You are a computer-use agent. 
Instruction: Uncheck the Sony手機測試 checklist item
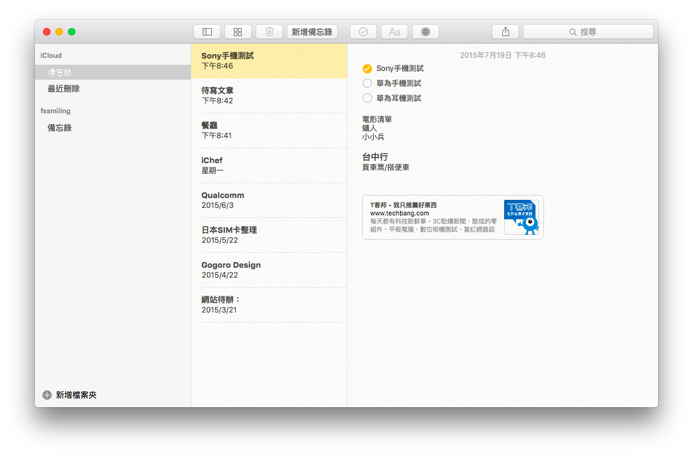click(x=367, y=68)
